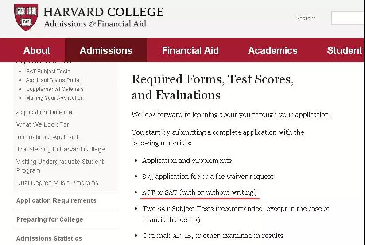Expand the Preparing for College section
Viewport: 365px width, 245px height.
click(50, 219)
